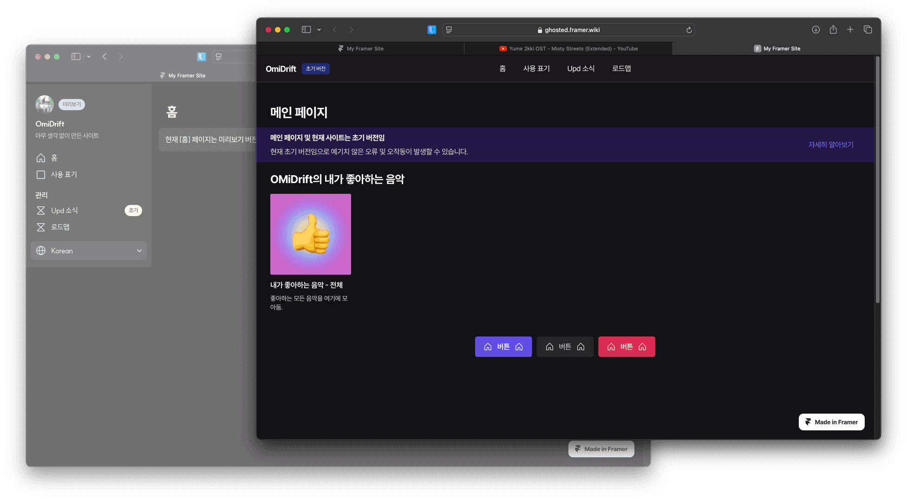Switch to Yume 2kki OST YouTube tab

coord(568,48)
